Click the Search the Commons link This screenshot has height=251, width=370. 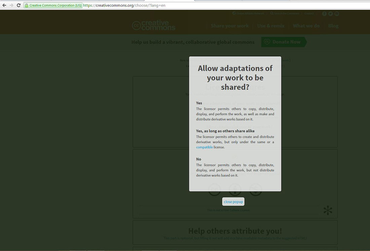coord(285,13)
